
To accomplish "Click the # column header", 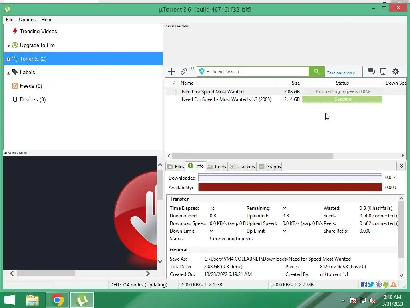I will tap(174, 83).
